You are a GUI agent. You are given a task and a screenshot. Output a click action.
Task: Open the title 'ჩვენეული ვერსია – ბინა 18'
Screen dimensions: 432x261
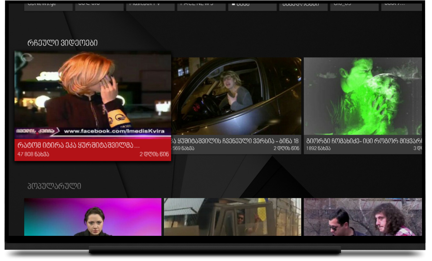(x=236, y=141)
